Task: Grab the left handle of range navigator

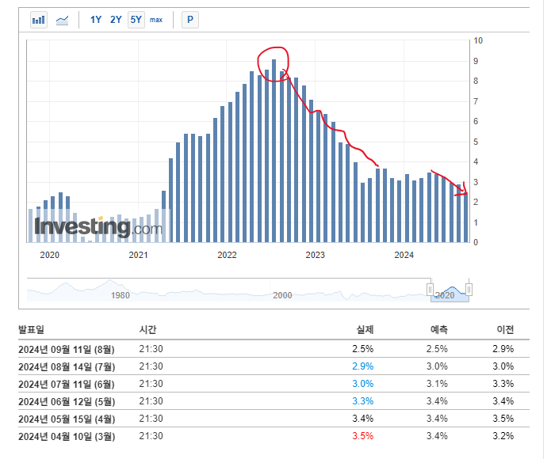Action: click(x=430, y=290)
